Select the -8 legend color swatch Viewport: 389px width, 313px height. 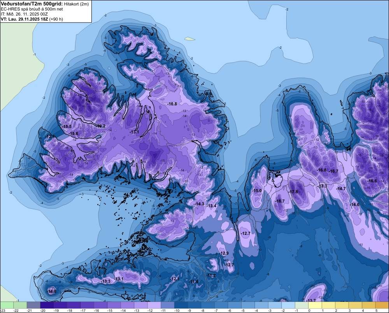click(208, 305)
